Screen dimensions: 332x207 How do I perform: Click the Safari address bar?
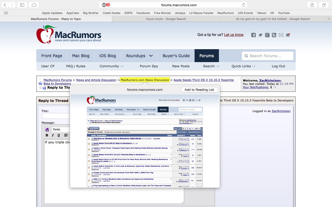click(179, 5)
